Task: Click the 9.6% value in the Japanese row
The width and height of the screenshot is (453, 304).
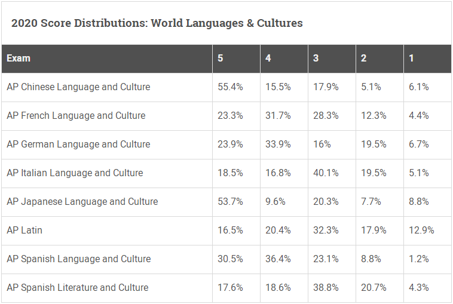Action: click(276, 202)
